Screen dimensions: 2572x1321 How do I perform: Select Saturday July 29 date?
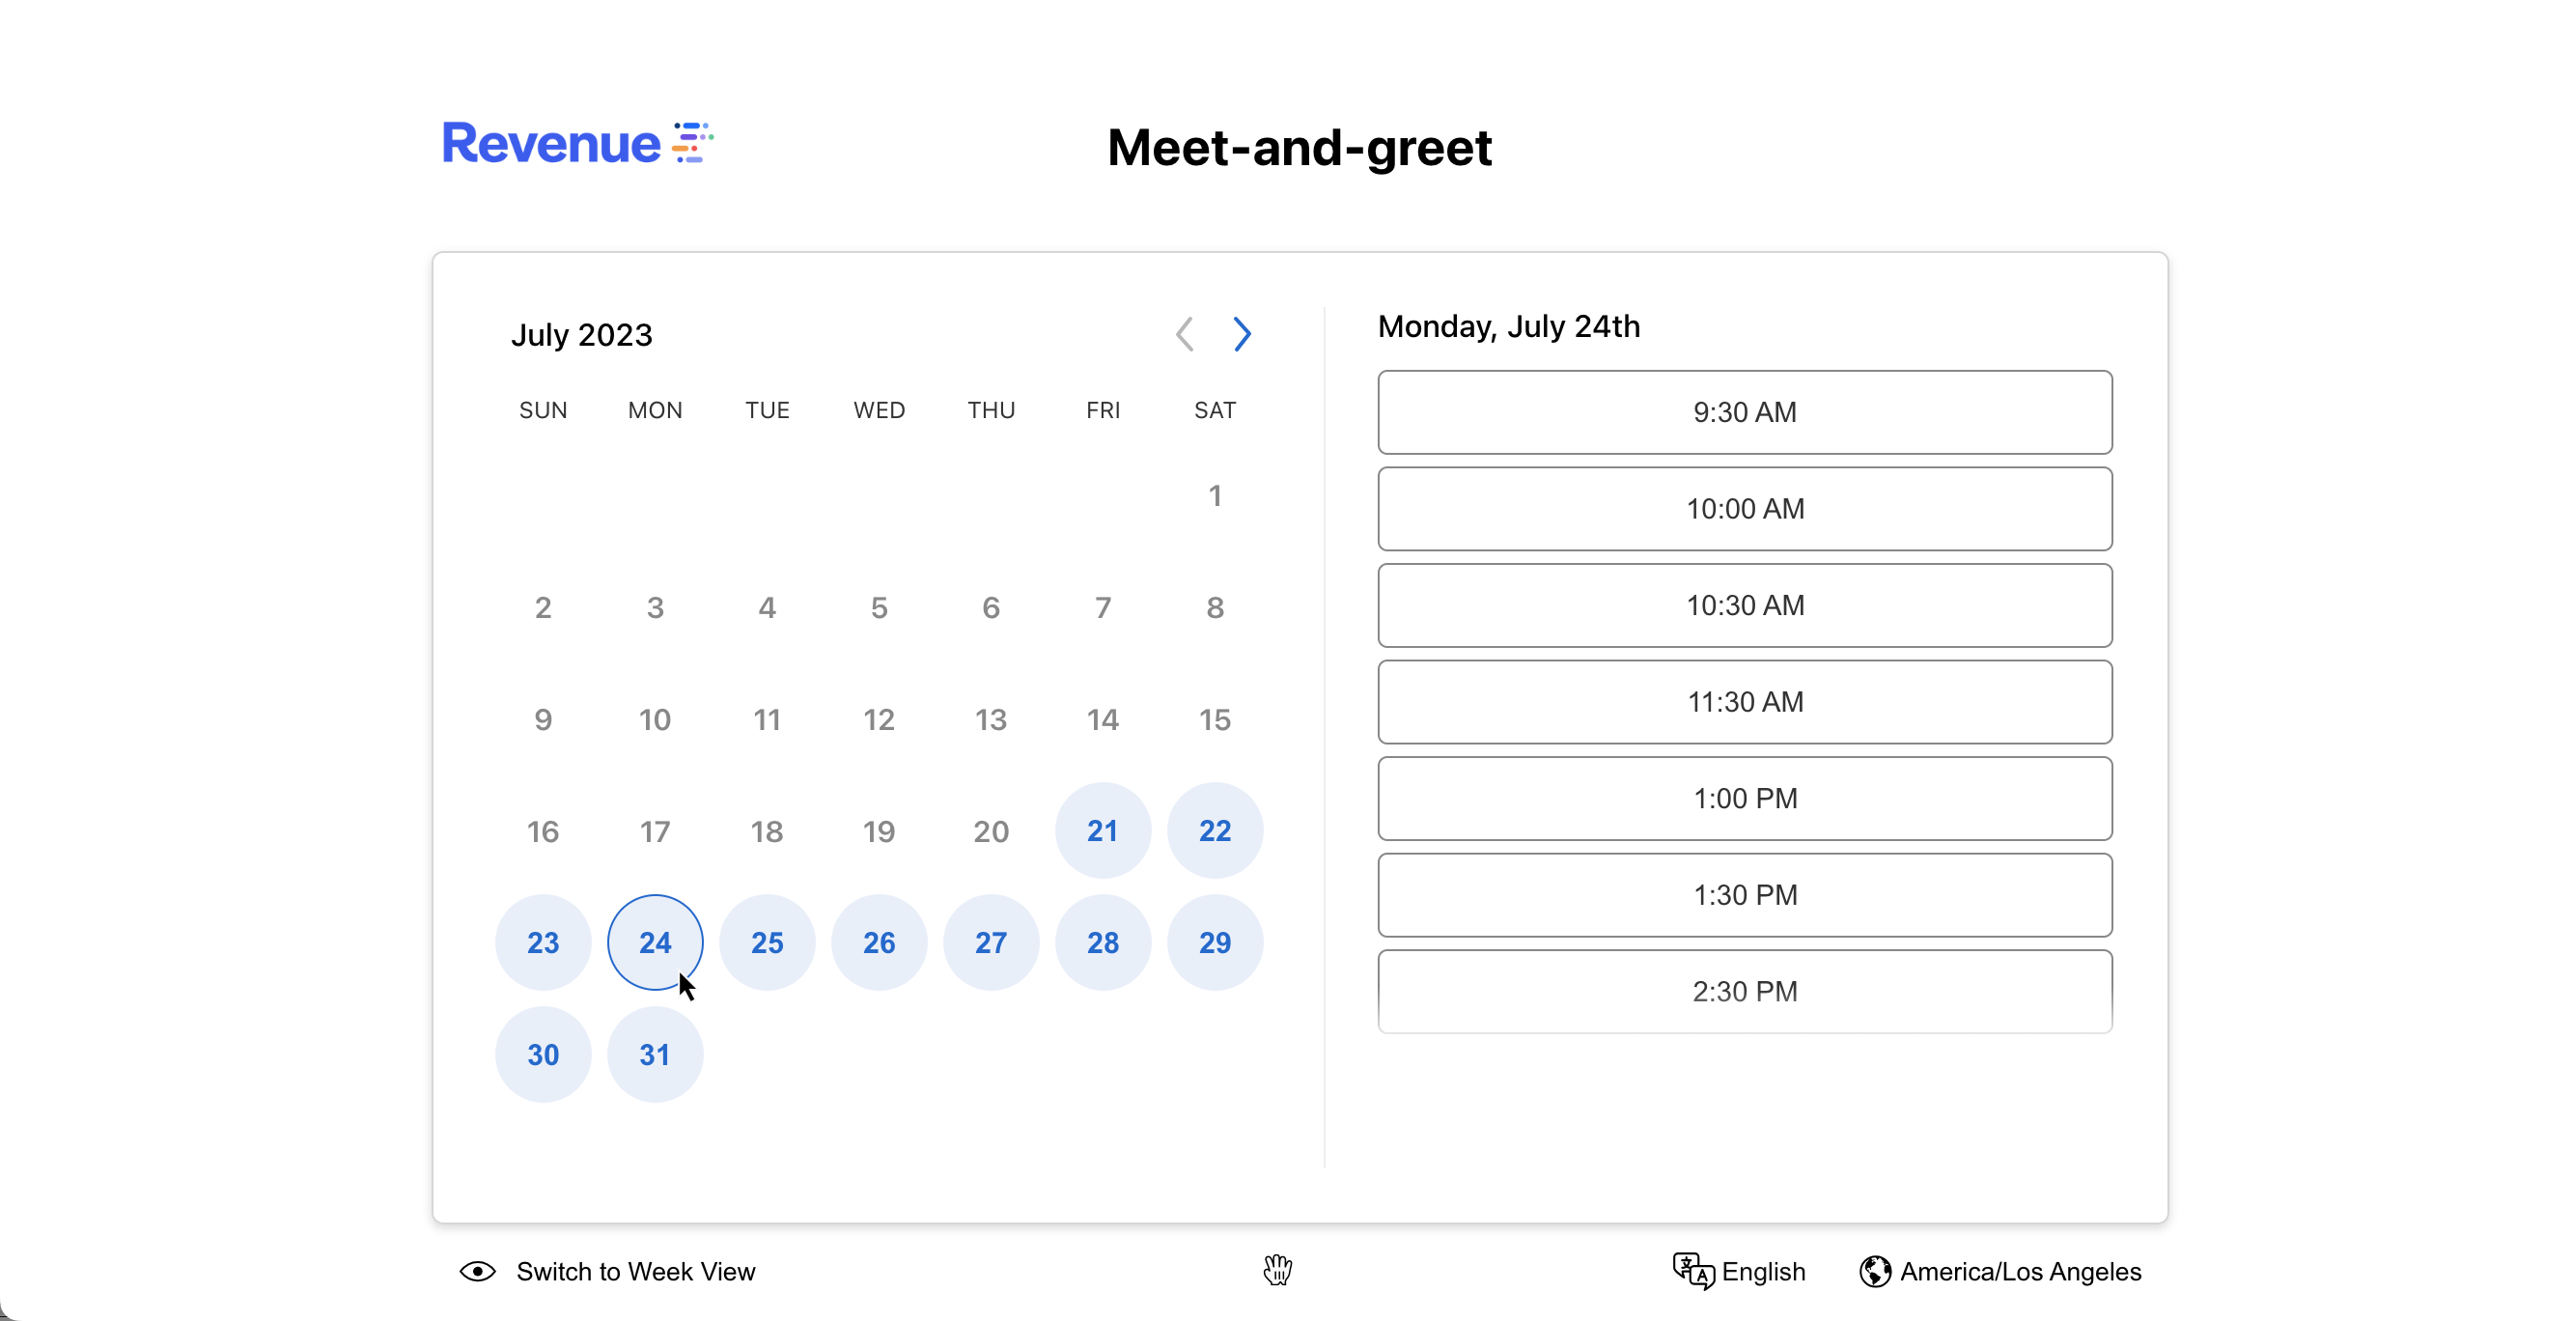pyautogui.click(x=1215, y=942)
